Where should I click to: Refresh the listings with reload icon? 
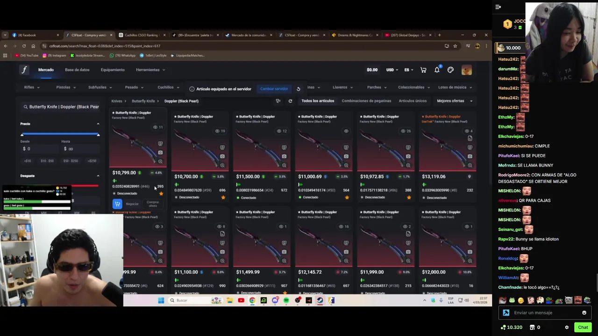point(290,101)
